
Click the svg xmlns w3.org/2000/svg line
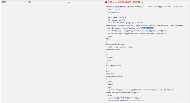[140, 90]
